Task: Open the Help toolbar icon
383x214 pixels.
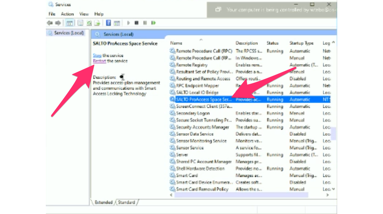Action: click(109, 23)
